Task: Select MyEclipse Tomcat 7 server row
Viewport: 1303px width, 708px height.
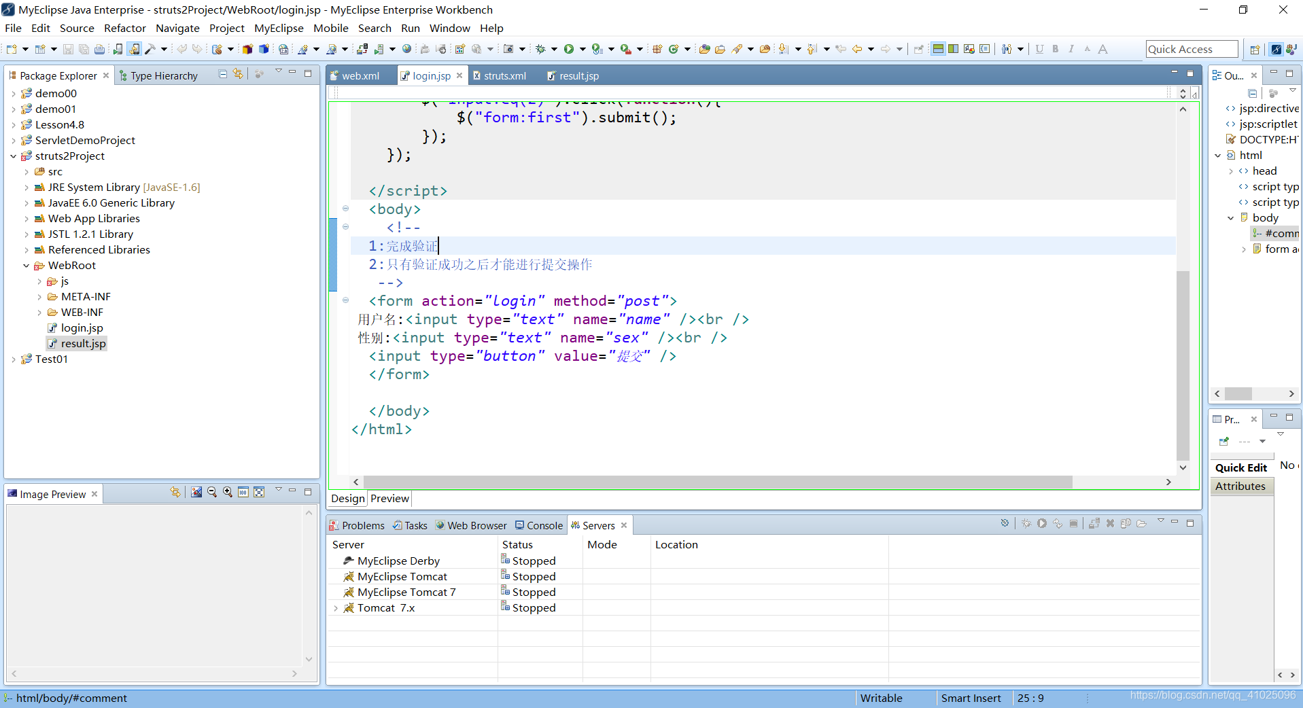Action: pyautogui.click(x=406, y=592)
